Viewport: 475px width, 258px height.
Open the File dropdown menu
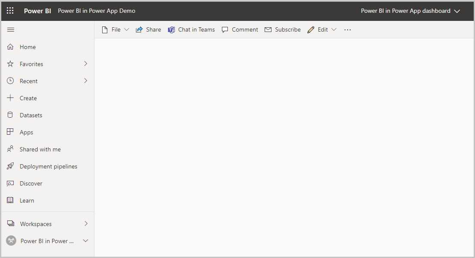point(127,29)
